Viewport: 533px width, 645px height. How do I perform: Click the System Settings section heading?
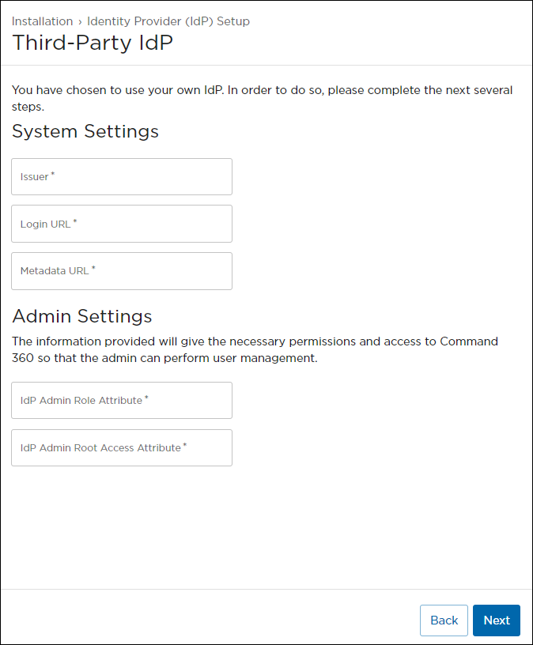[85, 132]
